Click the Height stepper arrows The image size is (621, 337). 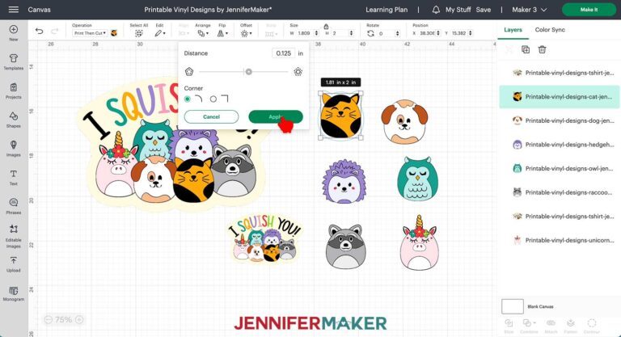tap(351, 33)
